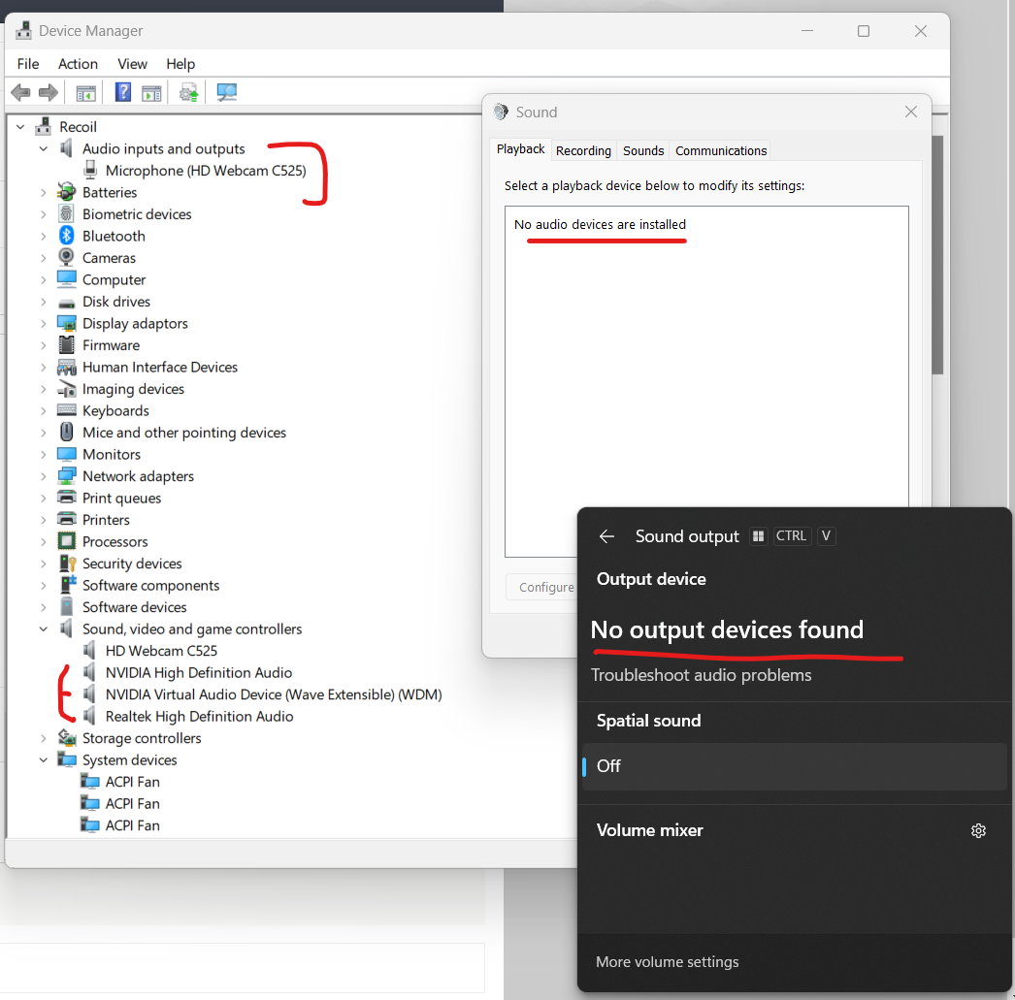This screenshot has width=1015, height=1000.
Task: Expand Display adaptors
Action: click(x=44, y=323)
